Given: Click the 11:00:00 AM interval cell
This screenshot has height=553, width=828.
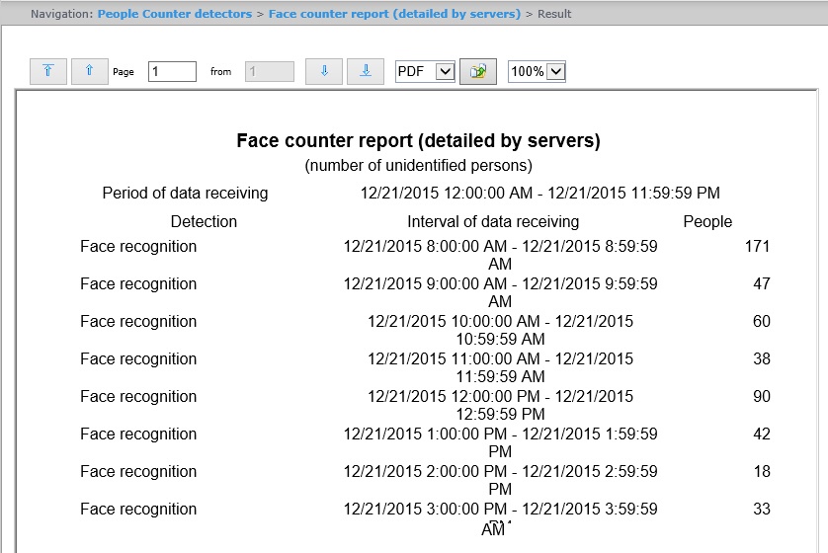Looking at the screenshot, I should coord(501,367).
